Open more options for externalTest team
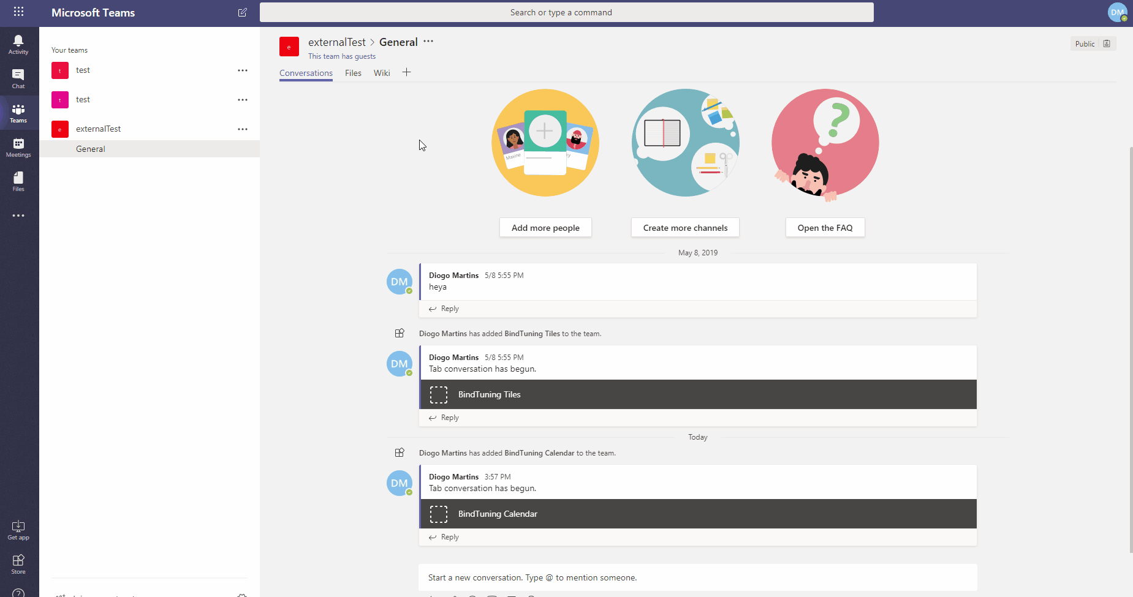1133x597 pixels. [243, 129]
